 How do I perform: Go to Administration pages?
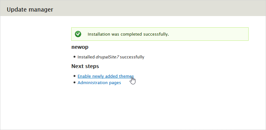[x=99, y=83]
